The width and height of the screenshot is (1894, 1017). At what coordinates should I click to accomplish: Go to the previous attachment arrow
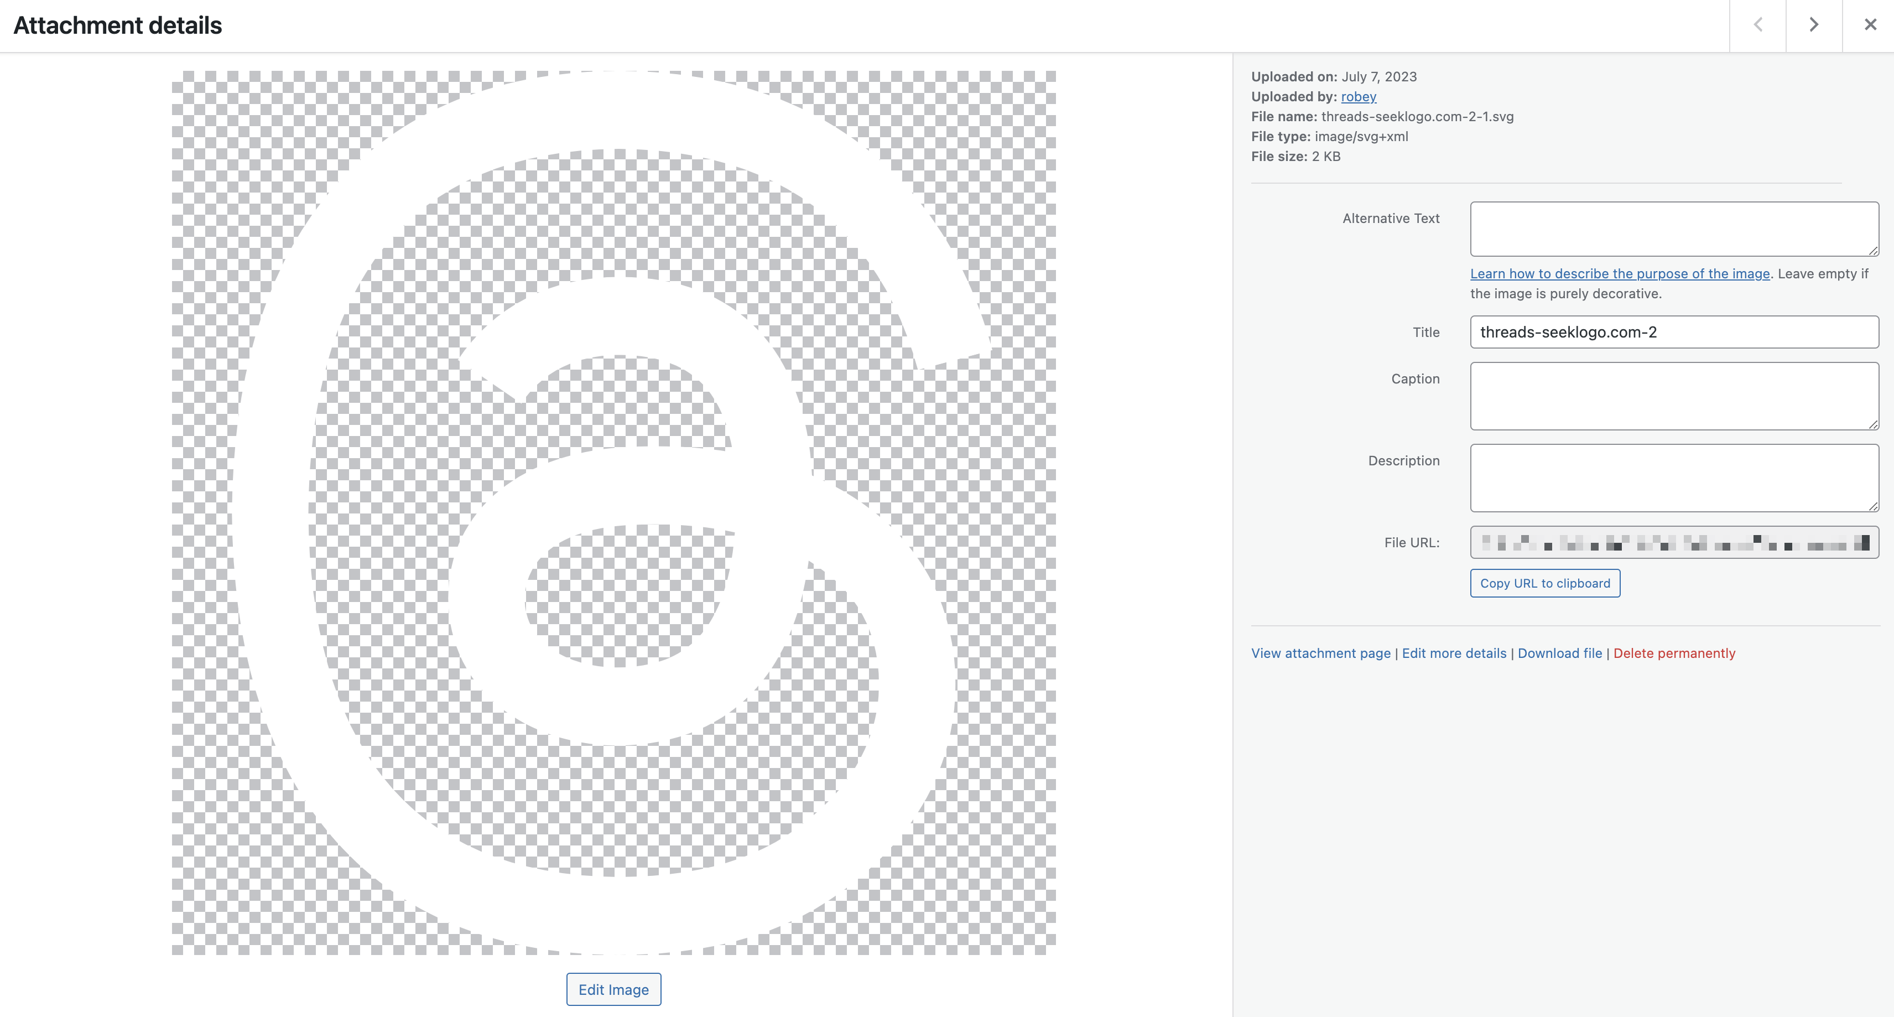1758,25
